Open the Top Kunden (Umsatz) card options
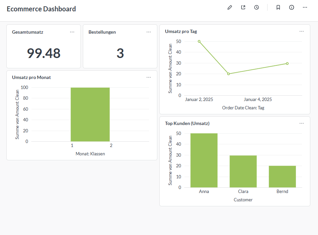The image size is (318, 235). tap(302, 123)
